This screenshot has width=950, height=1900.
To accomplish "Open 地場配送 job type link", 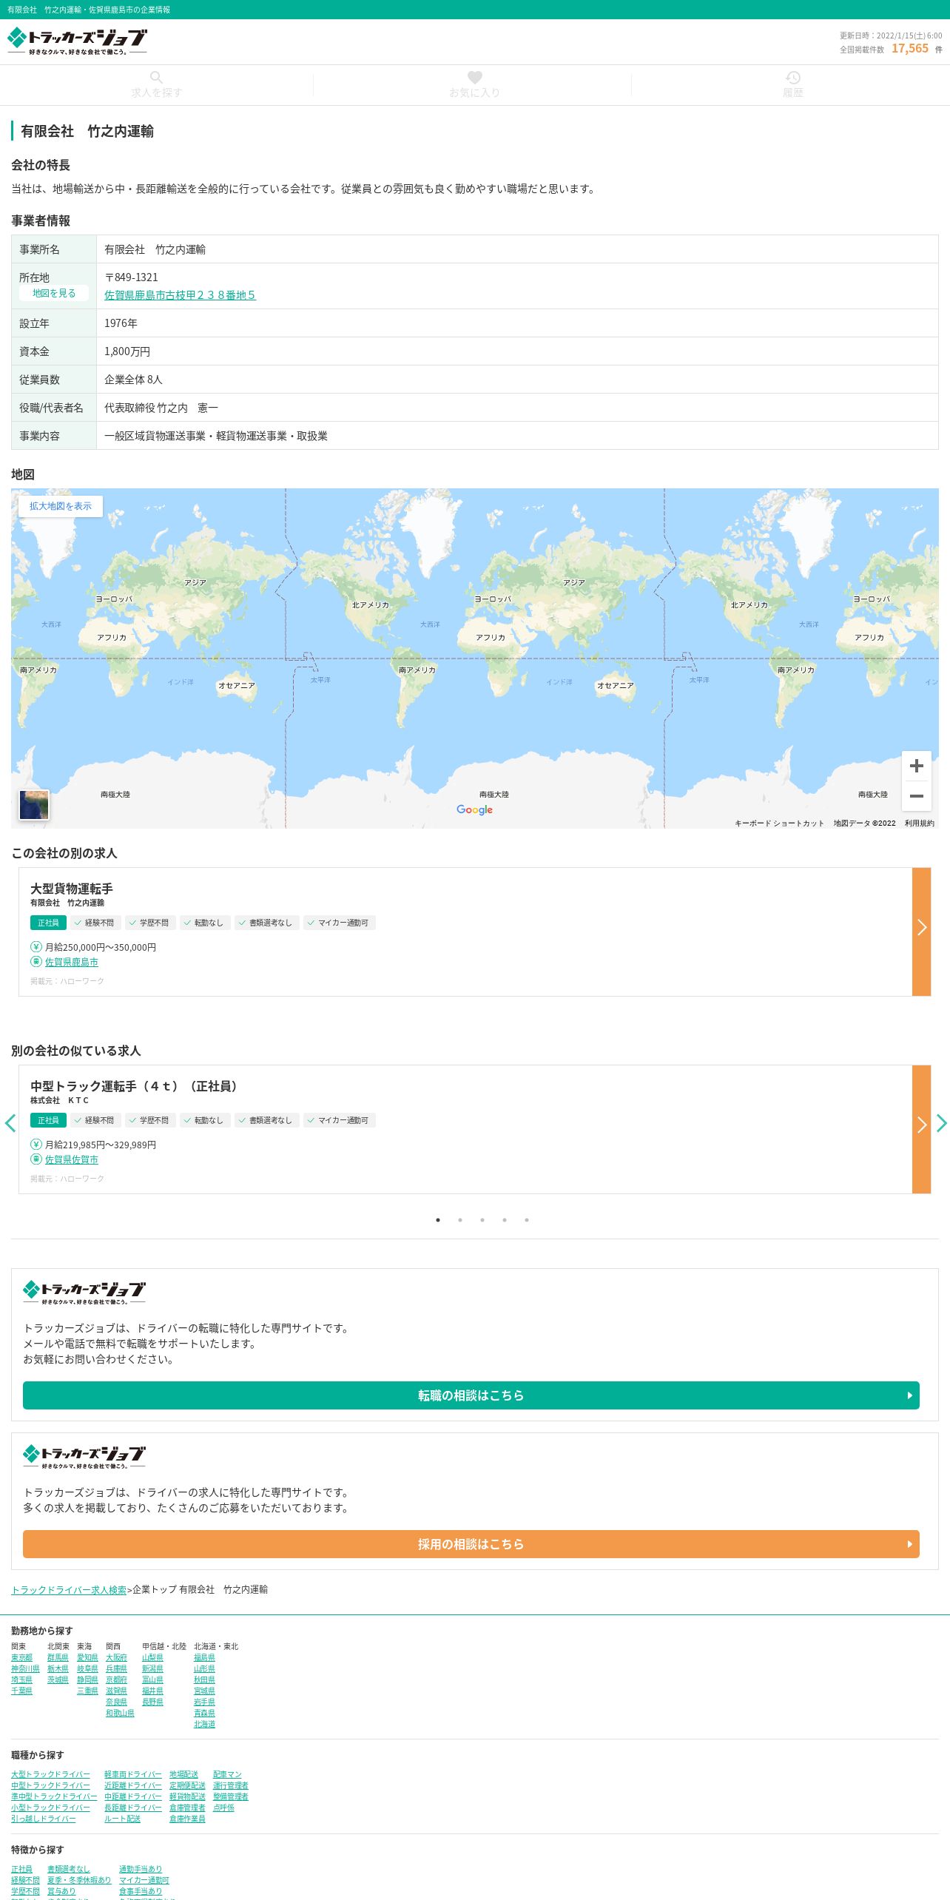I will (183, 1775).
